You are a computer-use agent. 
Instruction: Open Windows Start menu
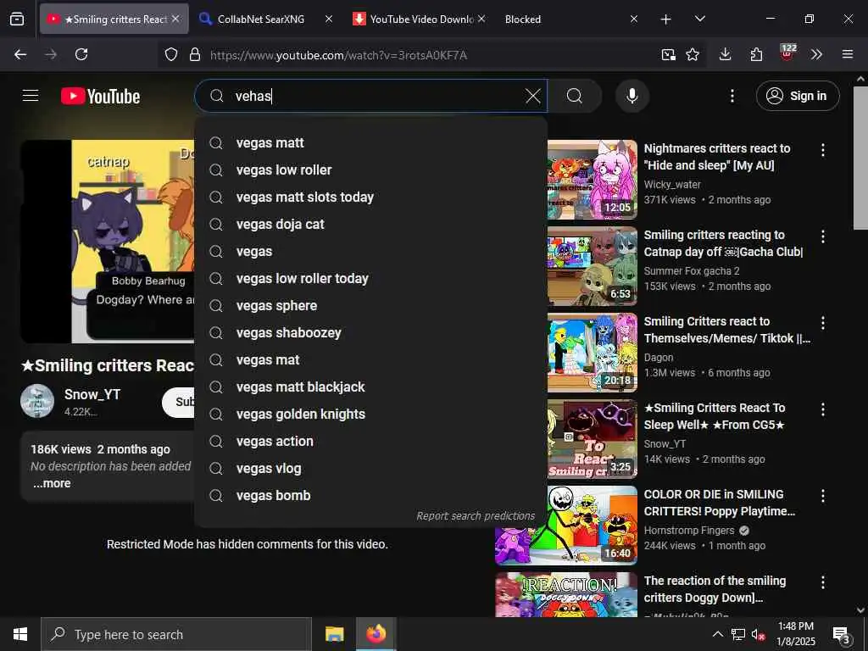point(20,634)
